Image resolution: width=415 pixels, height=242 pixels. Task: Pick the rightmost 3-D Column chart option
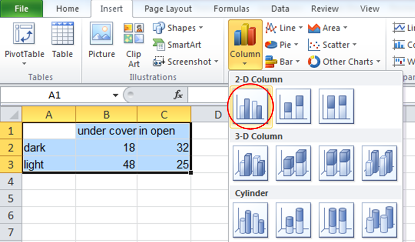379,163
